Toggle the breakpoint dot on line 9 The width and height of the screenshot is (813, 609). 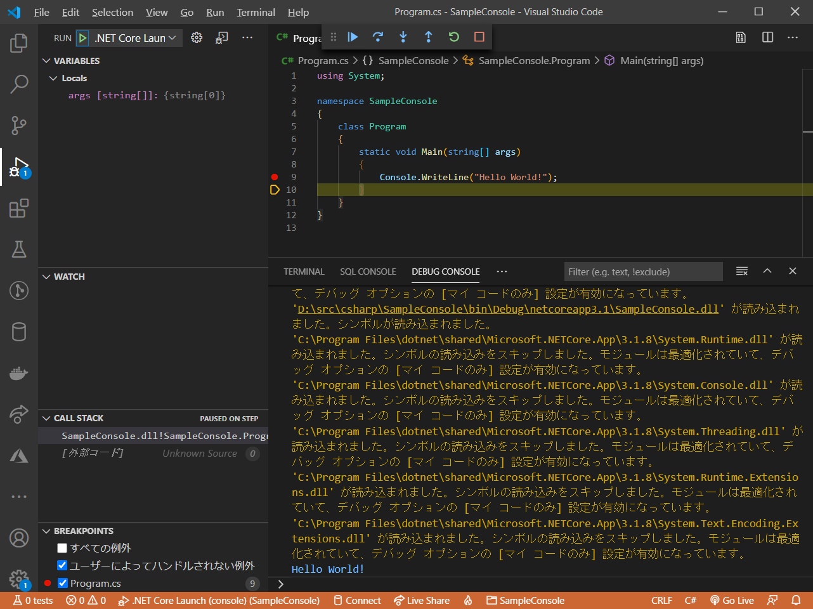click(275, 177)
